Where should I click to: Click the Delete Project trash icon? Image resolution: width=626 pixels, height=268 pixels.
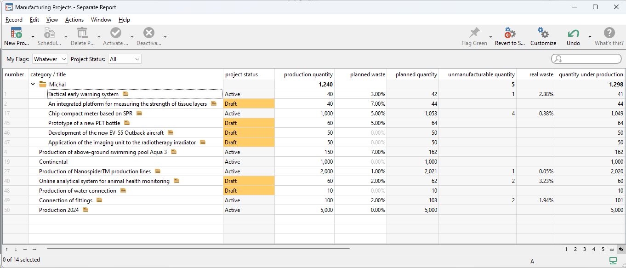pos(82,33)
